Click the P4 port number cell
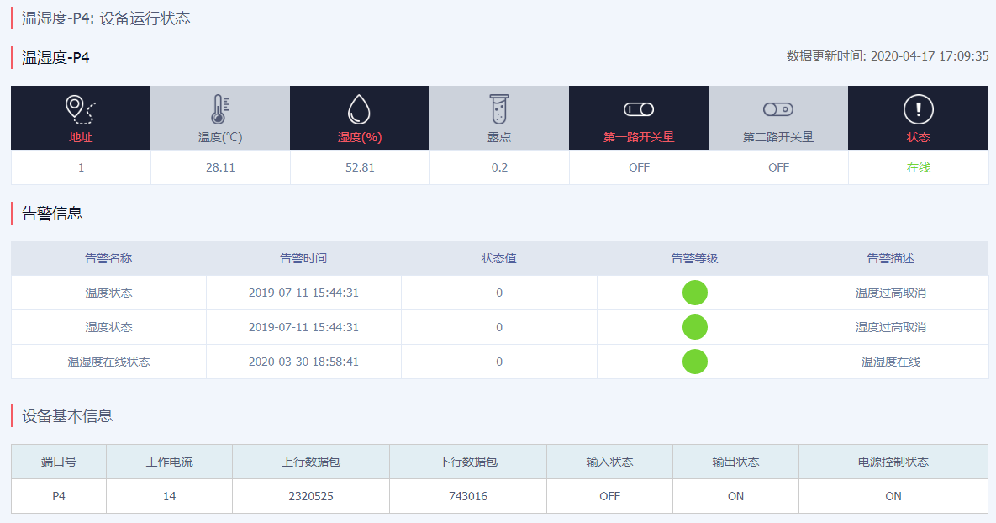The image size is (996, 523). point(59,496)
